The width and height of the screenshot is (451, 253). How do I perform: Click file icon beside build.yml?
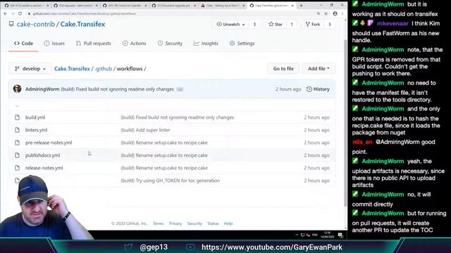(x=17, y=117)
